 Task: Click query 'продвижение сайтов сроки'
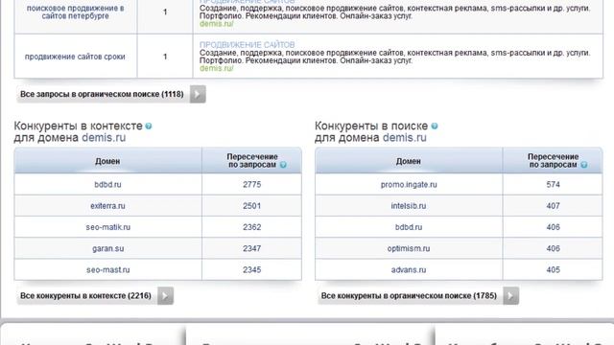pyautogui.click(x=75, y=57)
